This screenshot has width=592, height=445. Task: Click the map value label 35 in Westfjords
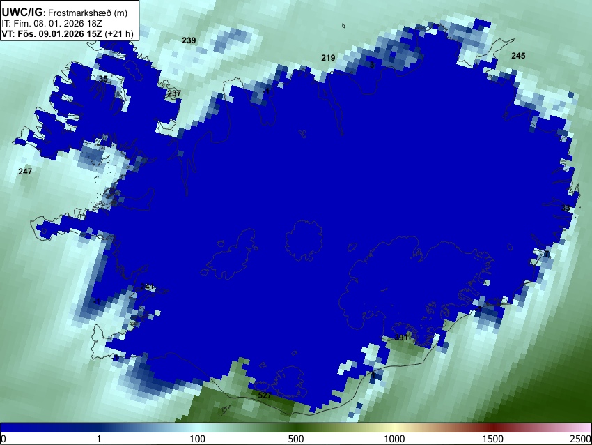(103, 79)
